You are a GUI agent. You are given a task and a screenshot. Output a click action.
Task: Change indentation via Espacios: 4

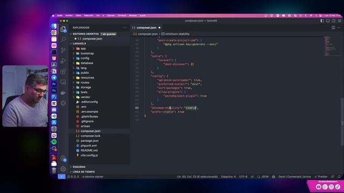point(228,176)
